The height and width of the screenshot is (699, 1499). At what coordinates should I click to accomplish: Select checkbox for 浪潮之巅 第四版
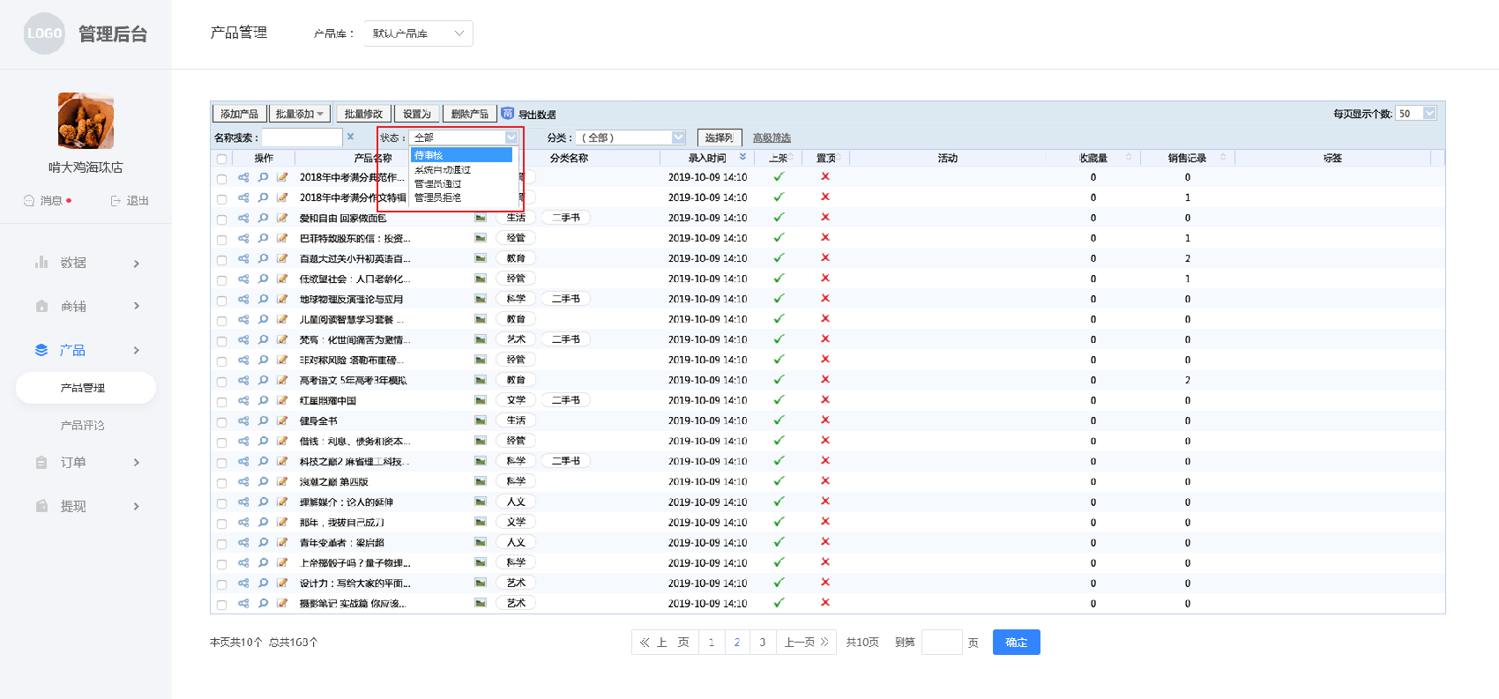coord(221,483)
